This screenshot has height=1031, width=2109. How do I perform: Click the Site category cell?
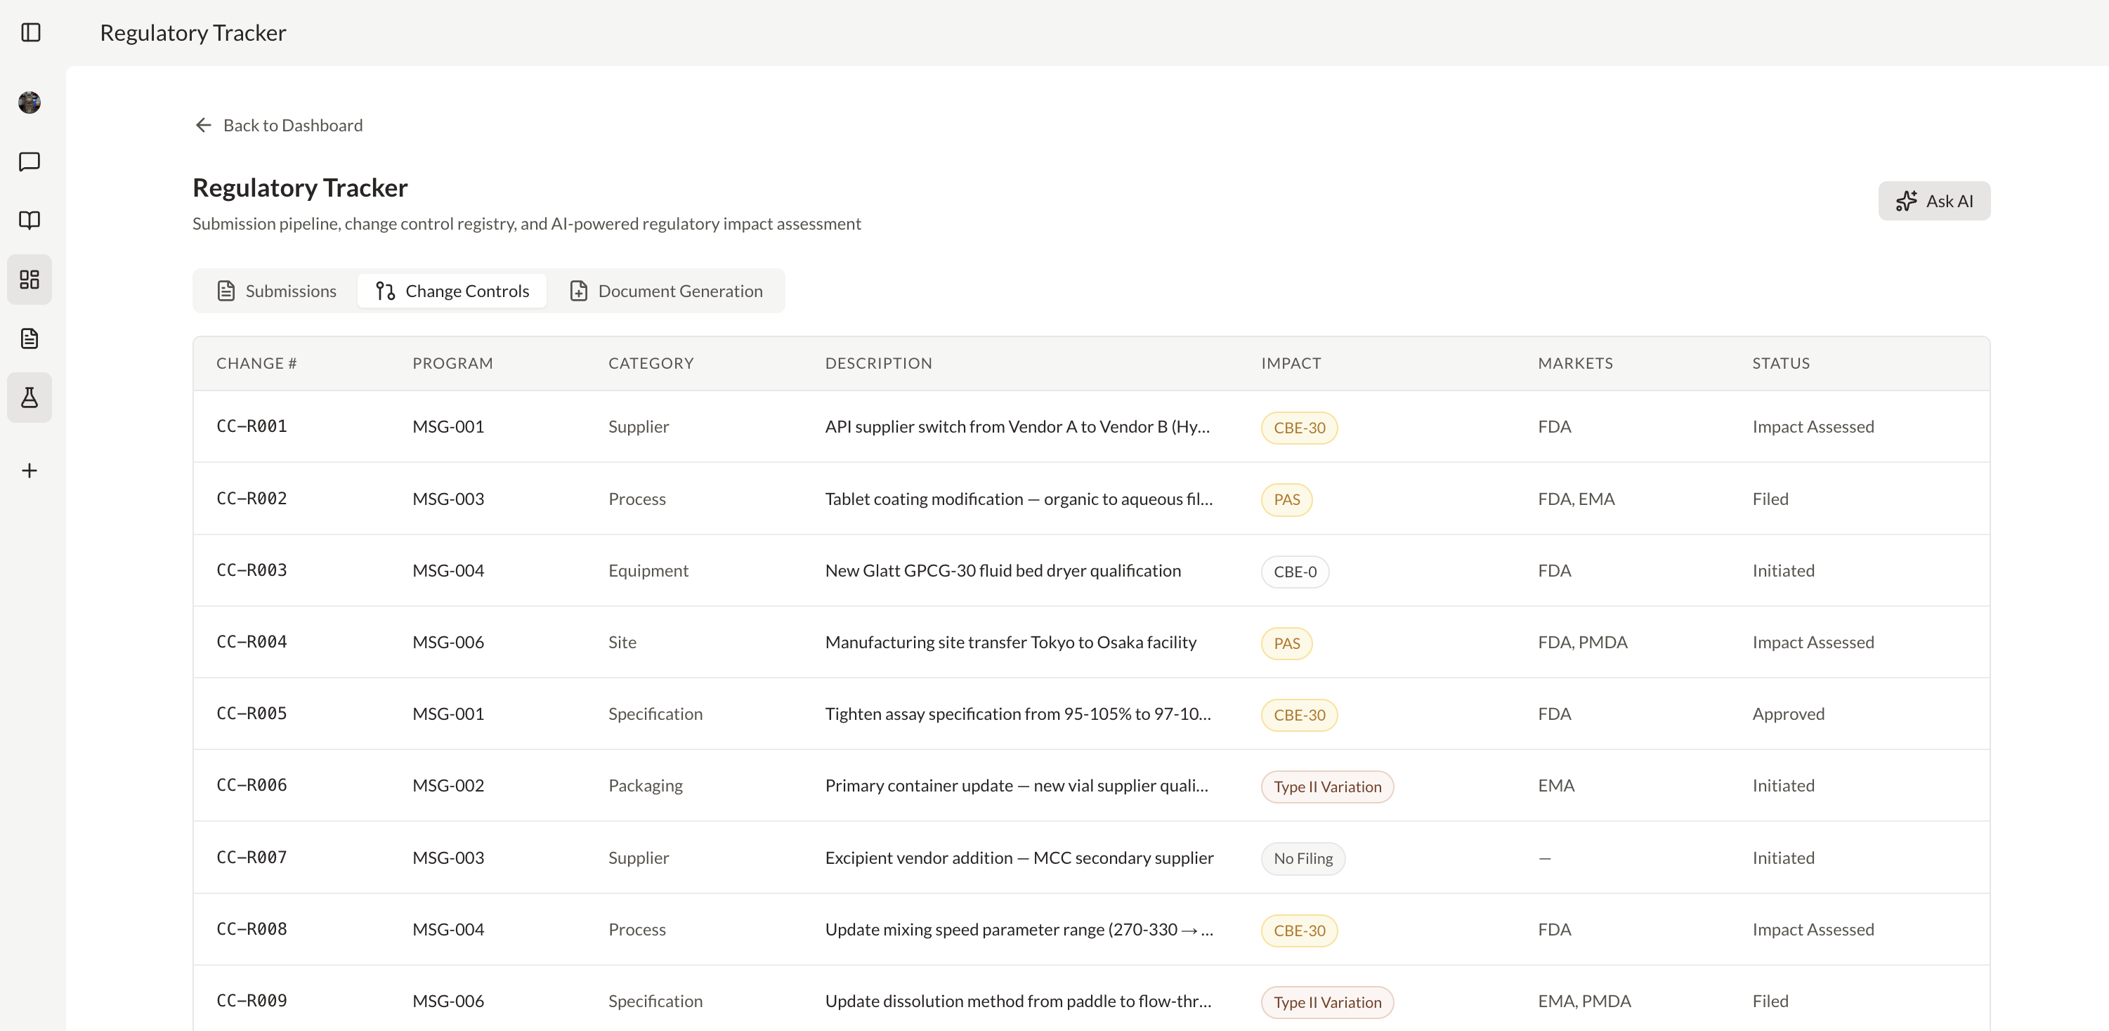click(x=622, y=643)
